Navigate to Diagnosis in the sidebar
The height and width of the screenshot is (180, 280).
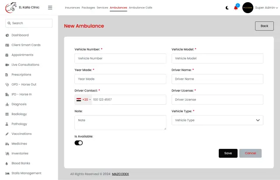coord(19,104)
